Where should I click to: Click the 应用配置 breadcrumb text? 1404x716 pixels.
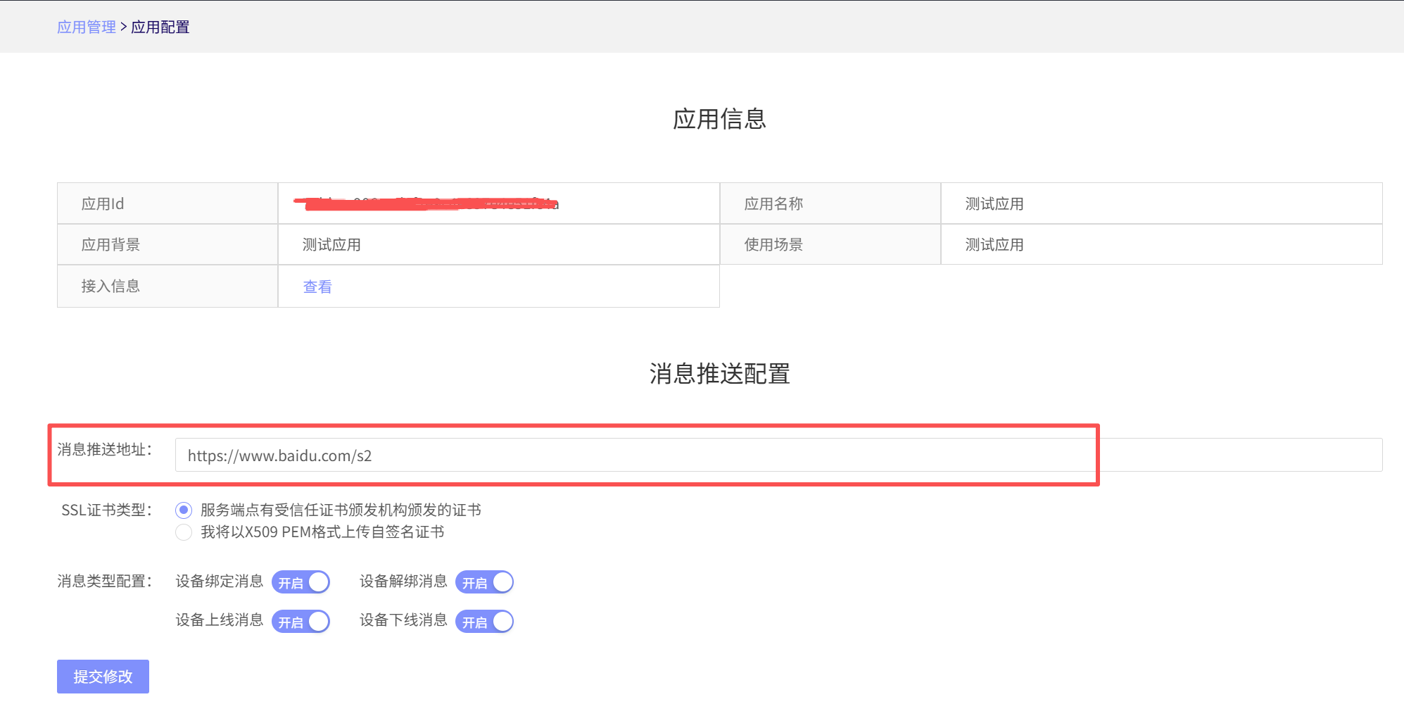click(160, 27)
